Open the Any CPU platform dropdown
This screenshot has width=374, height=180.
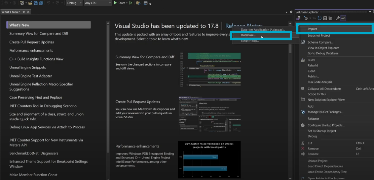(x=98, y=3)
